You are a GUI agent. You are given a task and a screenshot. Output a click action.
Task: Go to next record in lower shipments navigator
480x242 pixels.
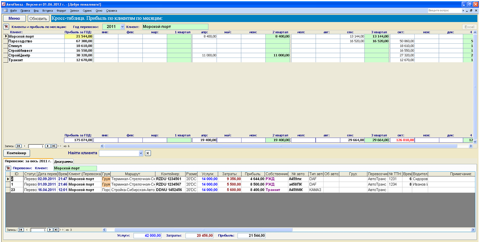(50, 230)
